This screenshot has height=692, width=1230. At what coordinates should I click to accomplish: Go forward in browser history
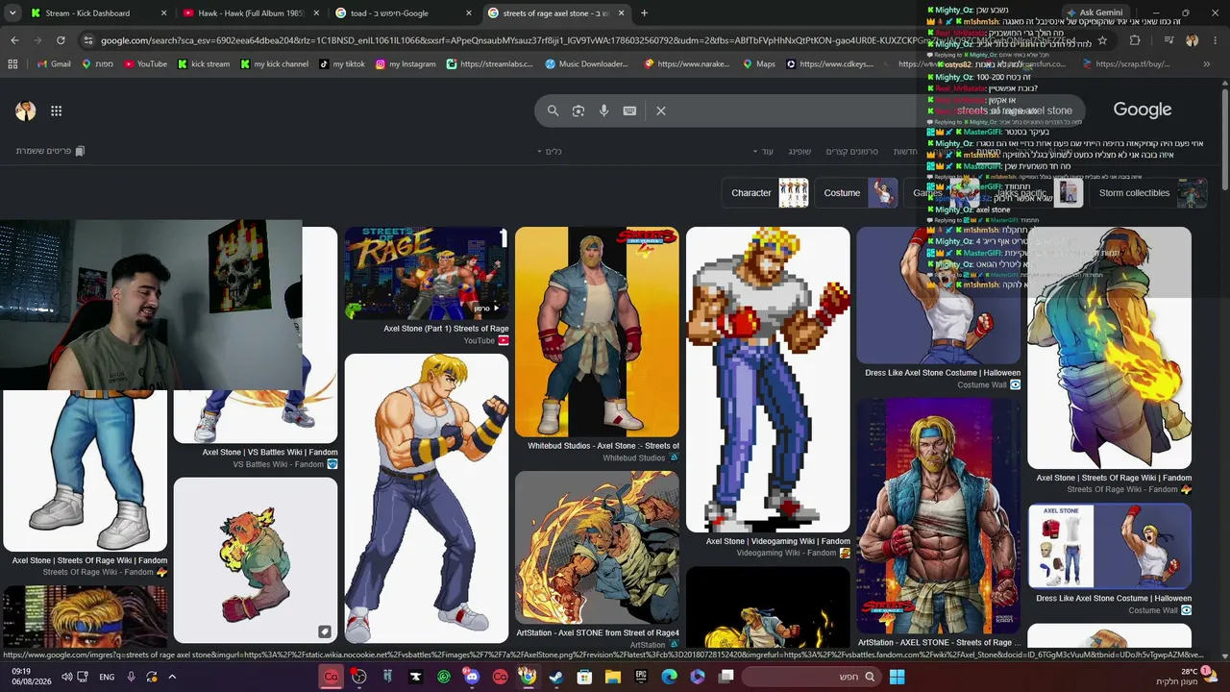point(37,40)
